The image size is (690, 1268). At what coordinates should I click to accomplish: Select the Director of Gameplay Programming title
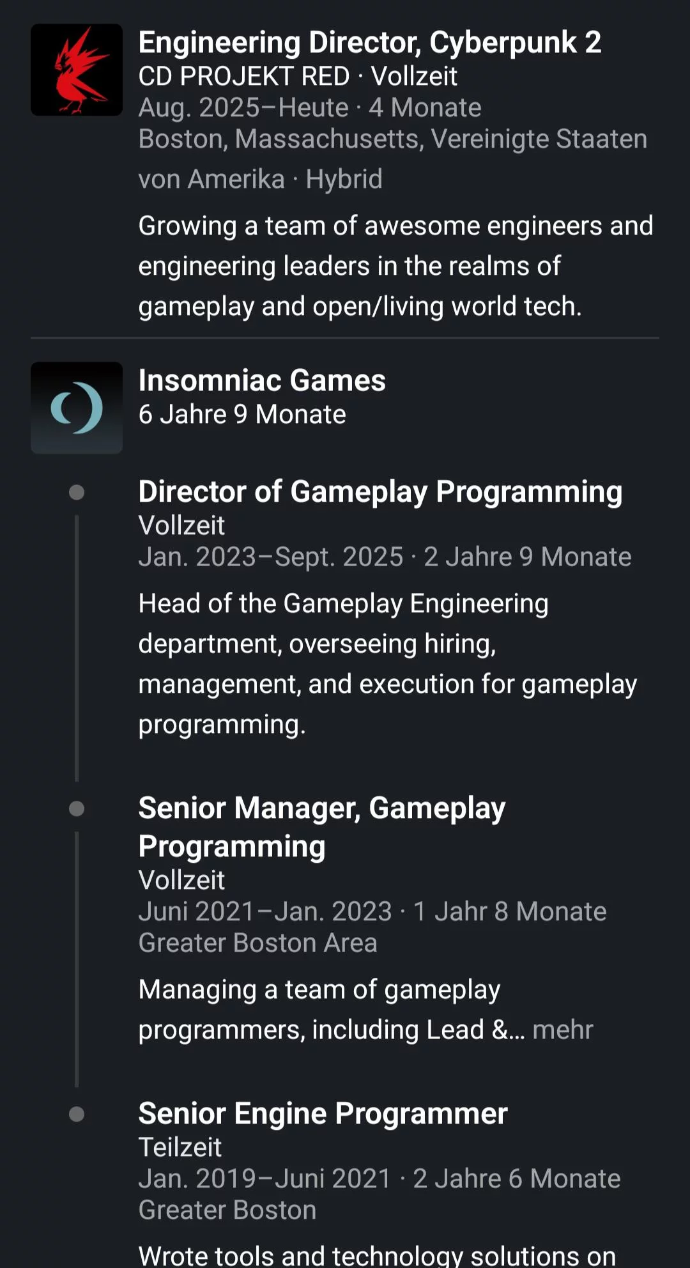(380, 492)
